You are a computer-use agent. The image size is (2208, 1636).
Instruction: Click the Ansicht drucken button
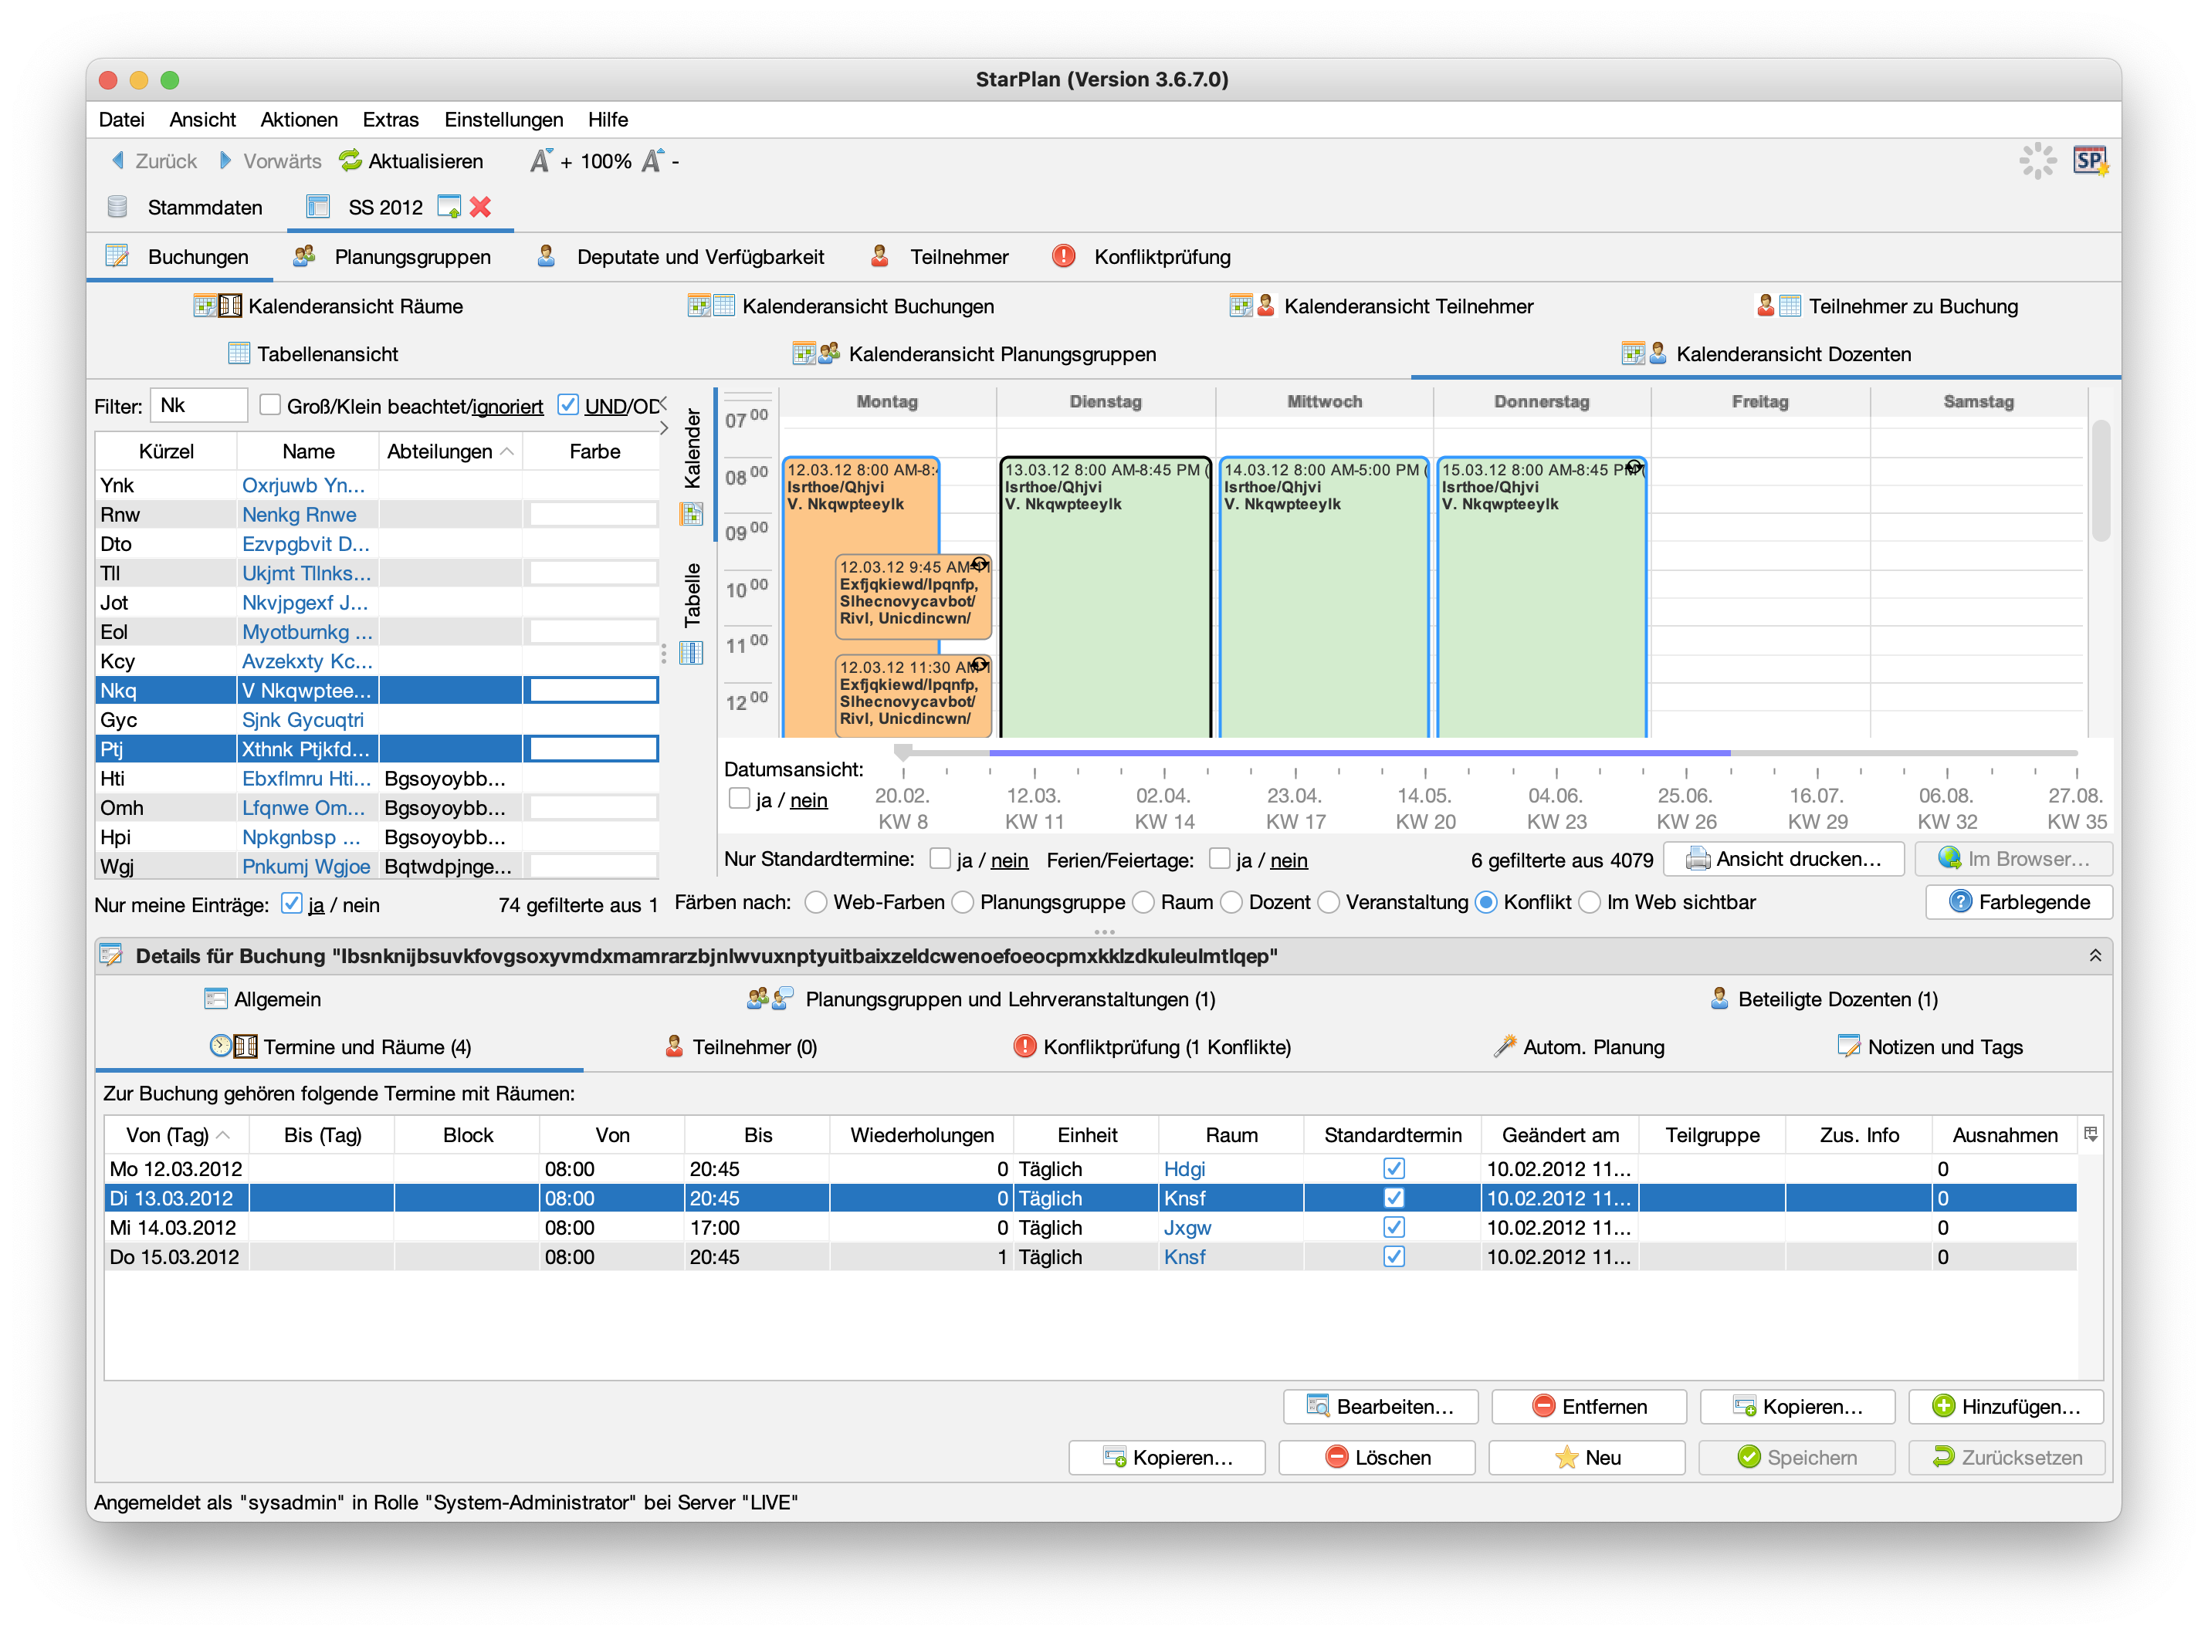pyautogui.click(x=1783, y=860)
